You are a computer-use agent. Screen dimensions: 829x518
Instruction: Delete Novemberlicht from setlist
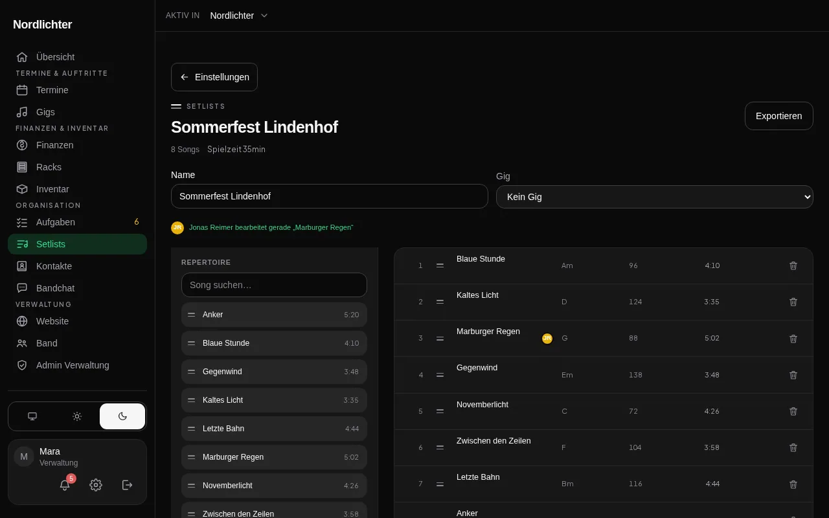point(793,411)
